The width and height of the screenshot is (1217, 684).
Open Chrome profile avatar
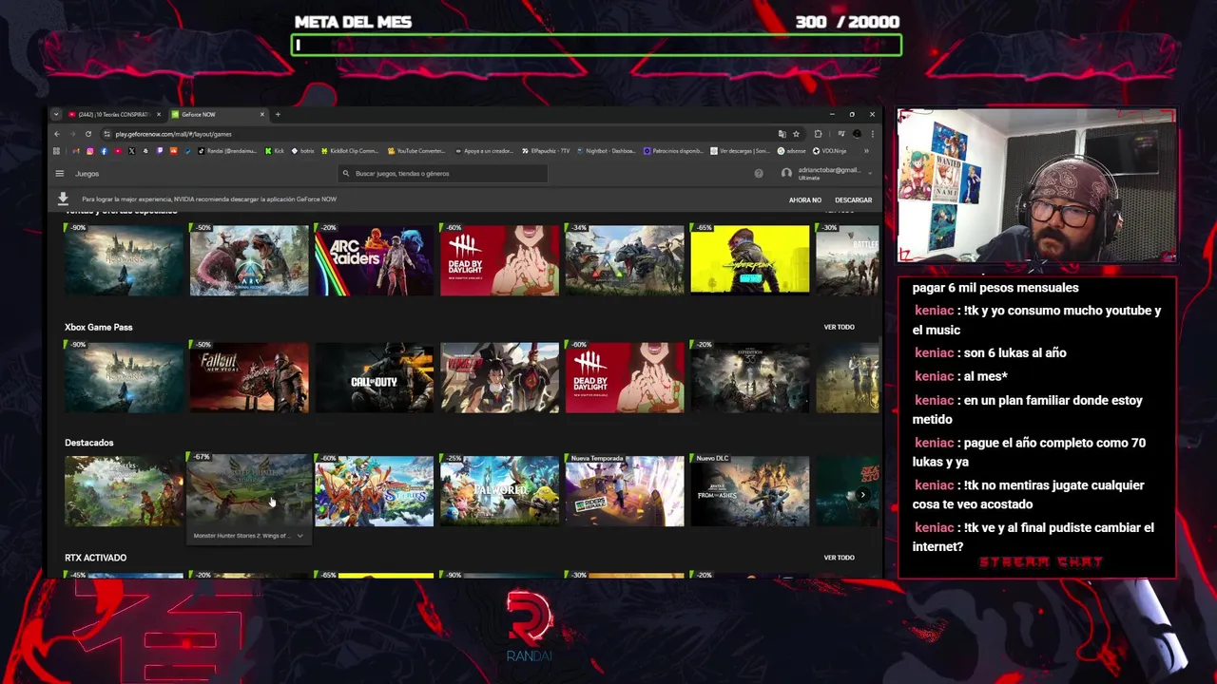coord(857,134)
